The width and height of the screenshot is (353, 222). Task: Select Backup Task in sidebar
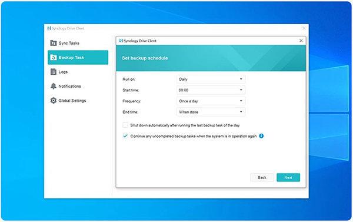click(78, 58)
